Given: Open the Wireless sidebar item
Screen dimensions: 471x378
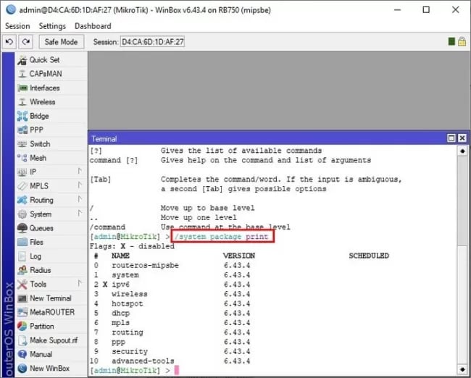Looking at the screenshot, I should (x=51, y=102).
